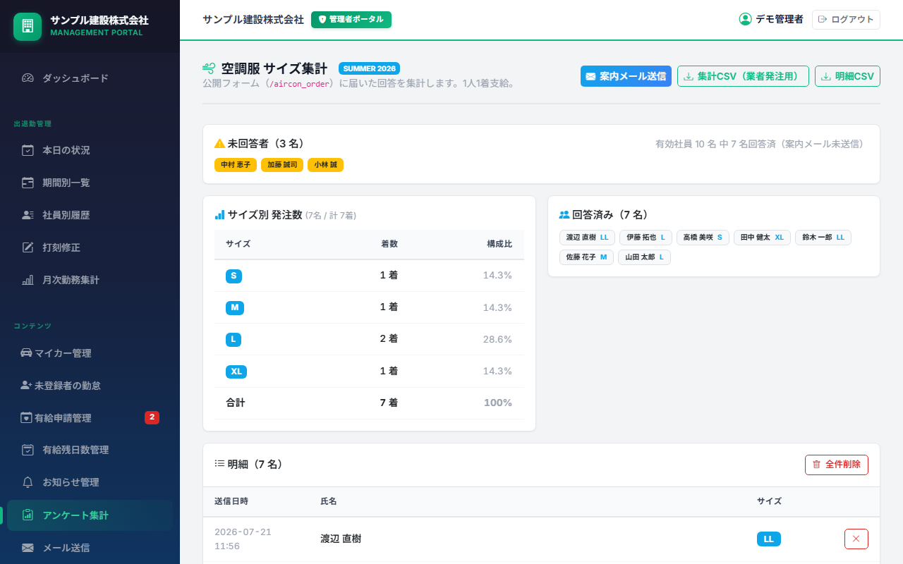Click the マイカー管理 car icon
Image resolution: width=903 pixels, height=564 pixels.
click(x=26, y=353)
